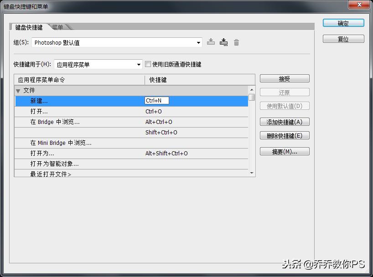Create a new set based on current set
Viewport: 373px width, 277px height.
click(x=224, y=42)
